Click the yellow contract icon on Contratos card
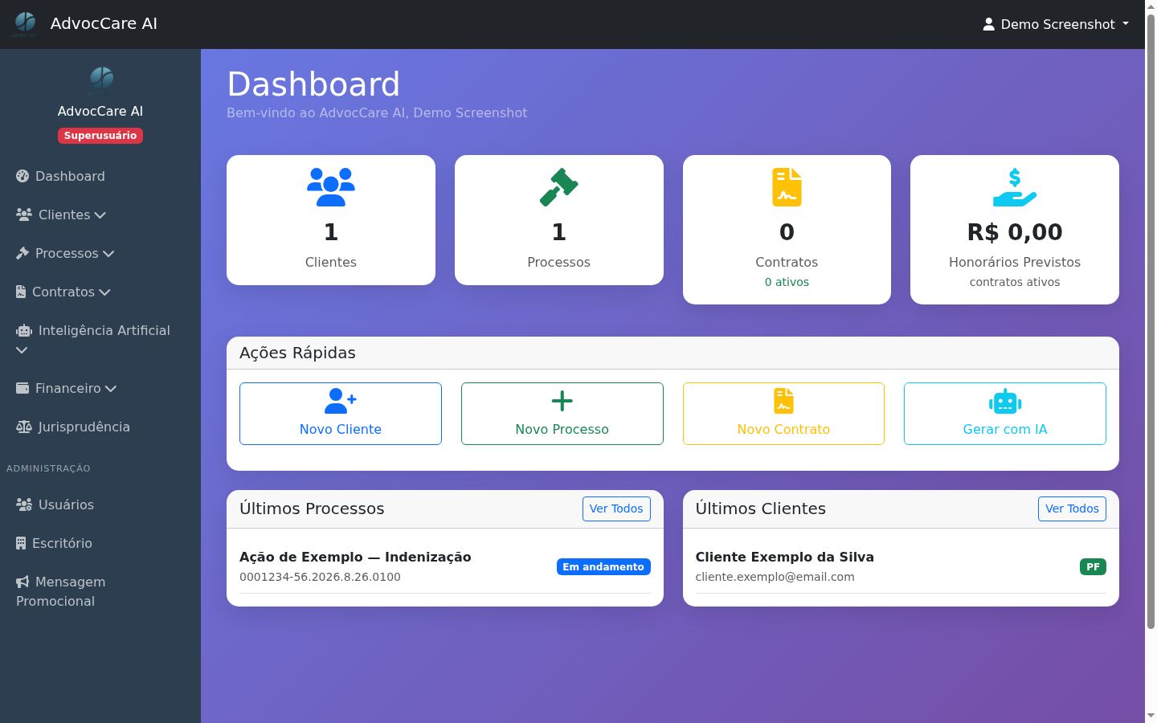1157x723 pixels. click(787, 187)
